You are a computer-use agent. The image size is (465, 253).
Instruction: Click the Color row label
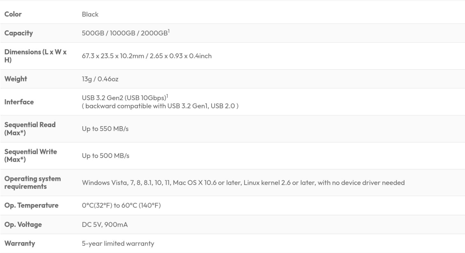(x=13, y=14)
